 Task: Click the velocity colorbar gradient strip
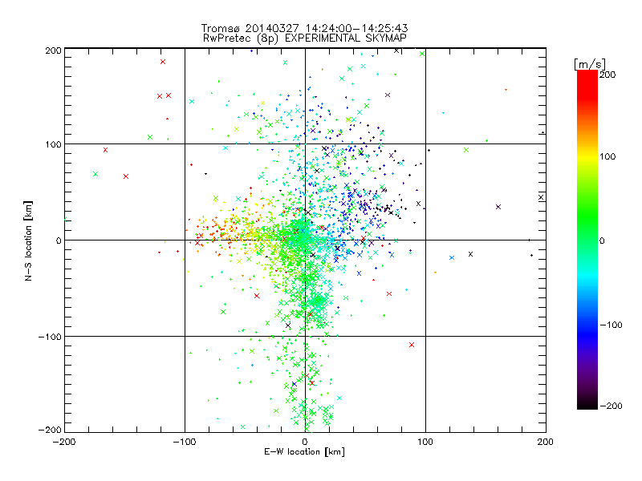click(587, 240)
